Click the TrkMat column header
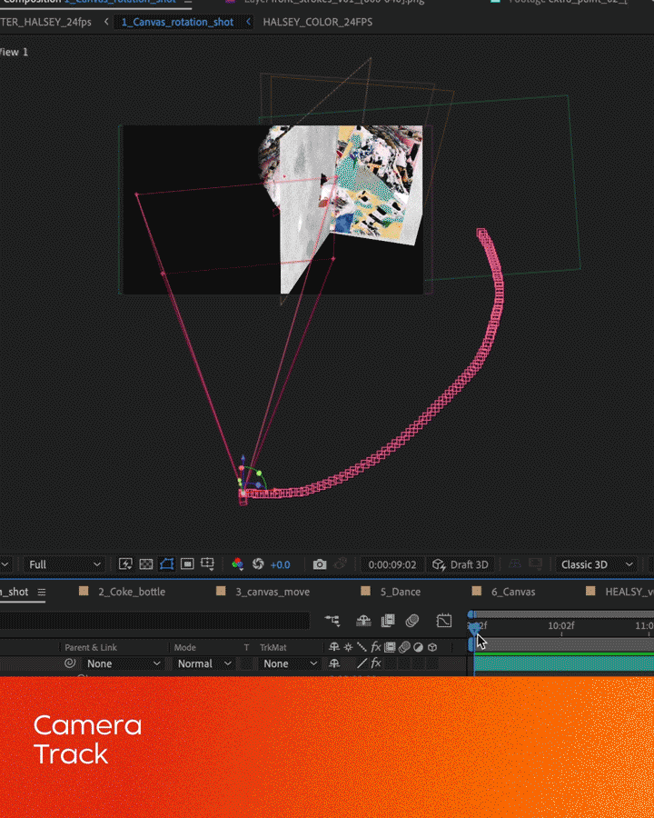Screen dimensions: 654x818 tap(273, 647)
